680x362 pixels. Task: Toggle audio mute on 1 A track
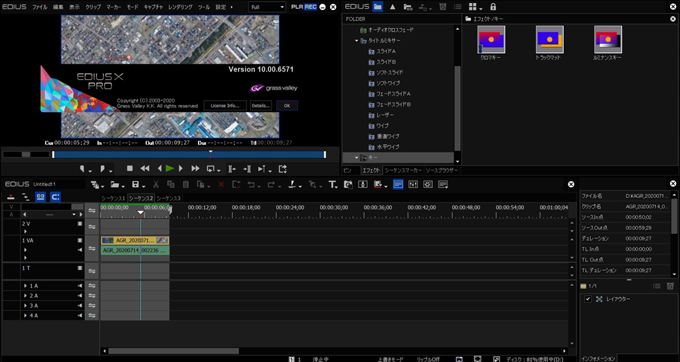point(80,286)
